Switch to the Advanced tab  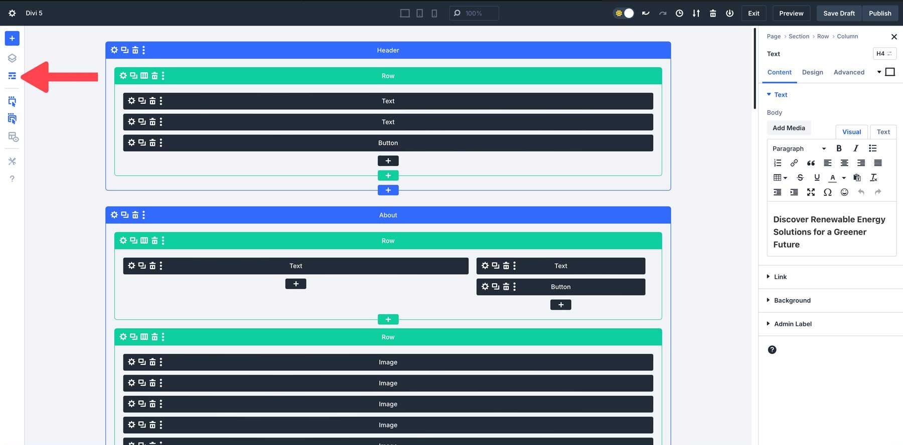point(849,72)
